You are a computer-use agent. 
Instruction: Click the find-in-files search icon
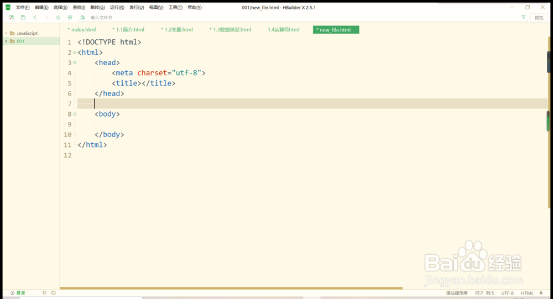click(x=82, y=17)
